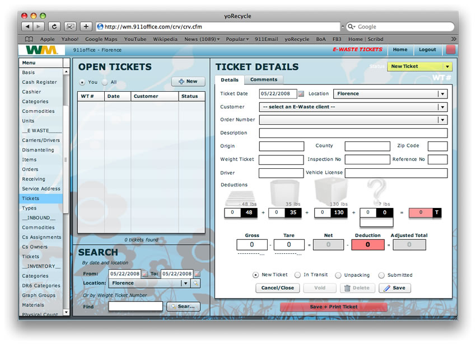Click the web clip scissors icon
Viewport: 476px width, 345px height.
pyautogui.click(x=70, y=26)
